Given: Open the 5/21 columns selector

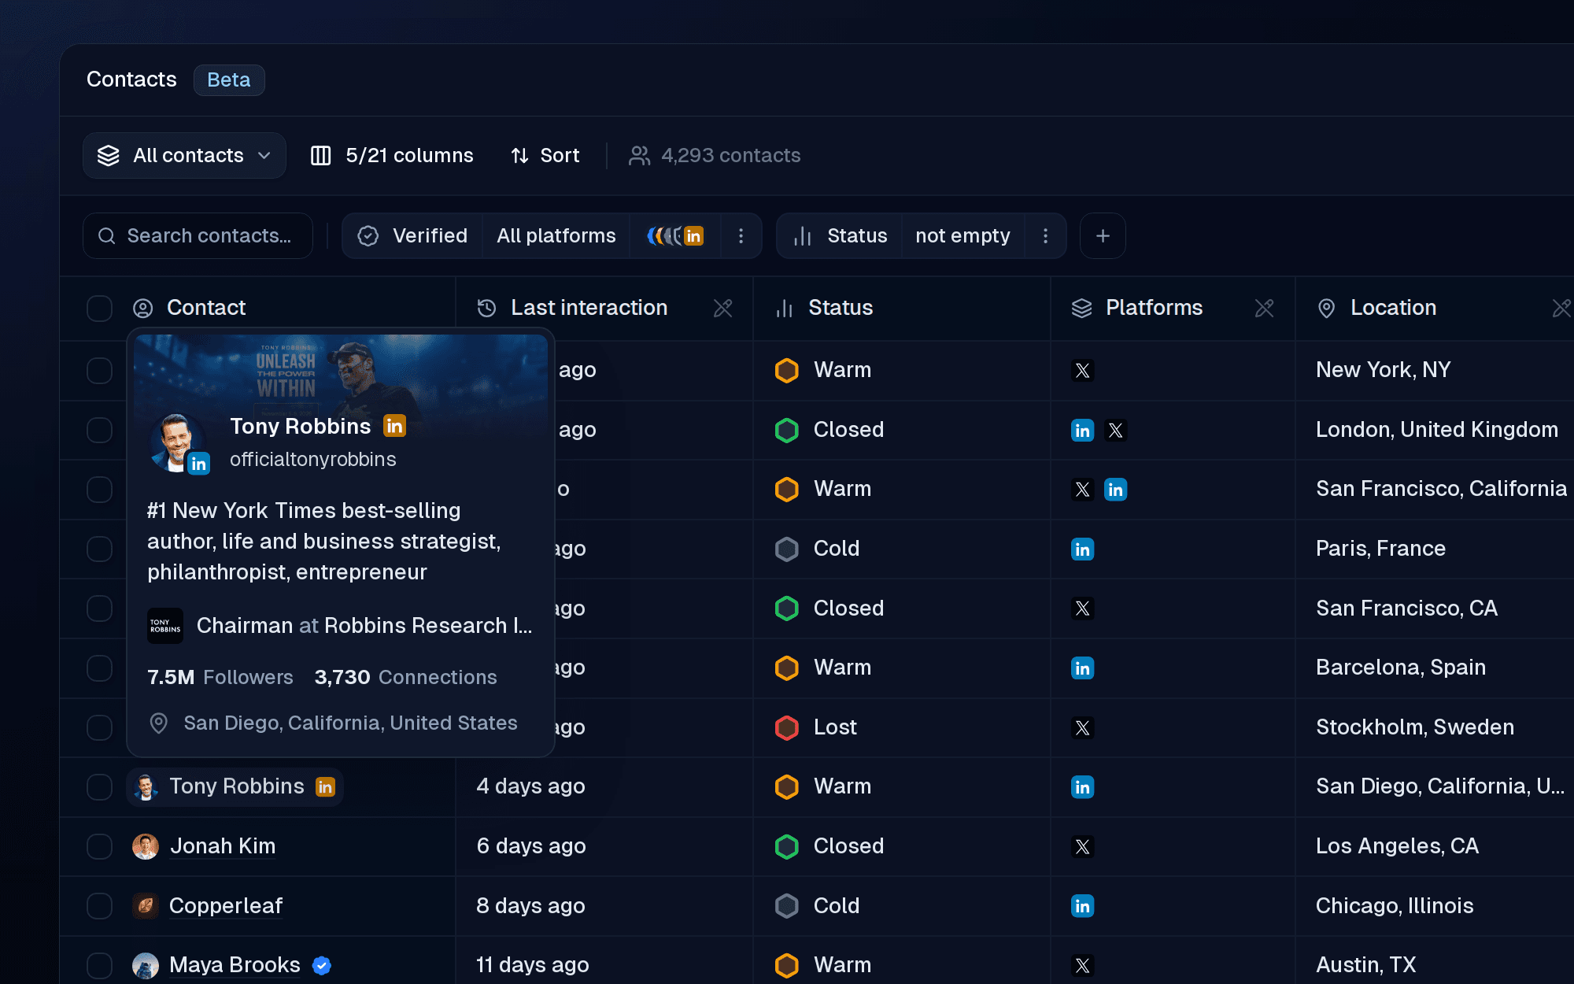Looking at the screenshot, I should 392,156.
